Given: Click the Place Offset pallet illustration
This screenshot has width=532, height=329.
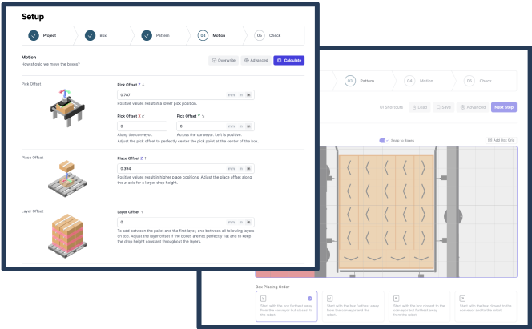Looking at the screenshot, I should click(67, 179).
